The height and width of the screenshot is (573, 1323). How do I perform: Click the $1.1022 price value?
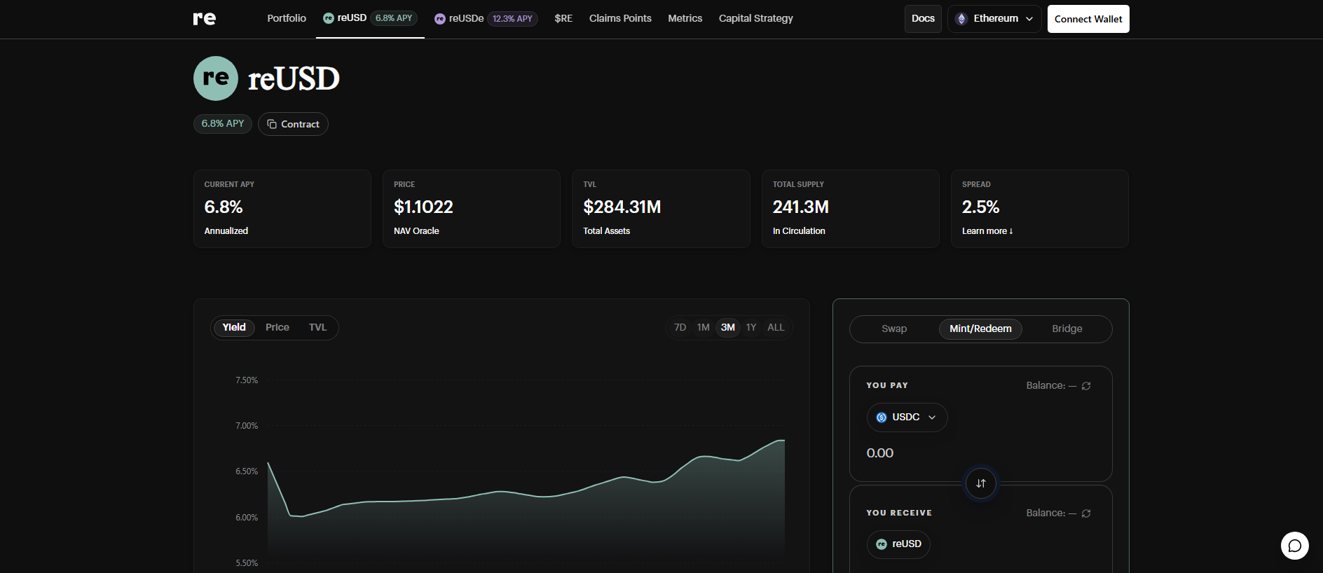(423, 207)
